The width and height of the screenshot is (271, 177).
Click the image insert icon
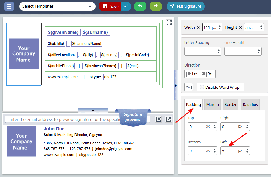(x=189, y=87)
